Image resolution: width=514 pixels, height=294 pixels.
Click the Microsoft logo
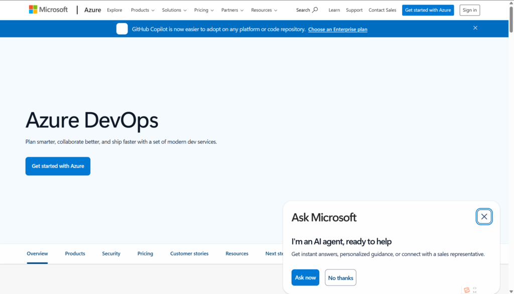tap(48, 10)
